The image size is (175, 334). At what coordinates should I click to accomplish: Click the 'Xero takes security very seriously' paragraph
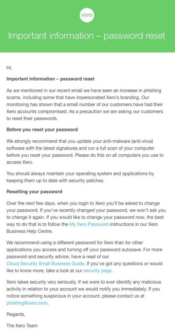click(84, 293)
